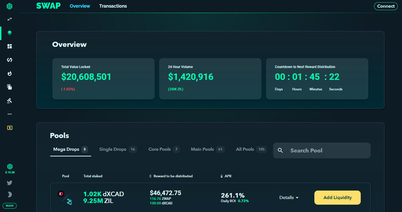The width and height of the screenshot is (402, 212).
Task: Sort by Reward to be distributed column
Action: coord(171,176)
